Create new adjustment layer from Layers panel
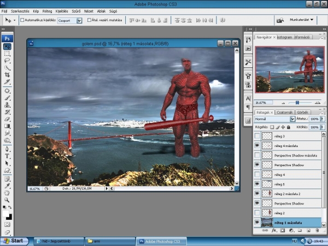The image size is (328, 246). 291,231
